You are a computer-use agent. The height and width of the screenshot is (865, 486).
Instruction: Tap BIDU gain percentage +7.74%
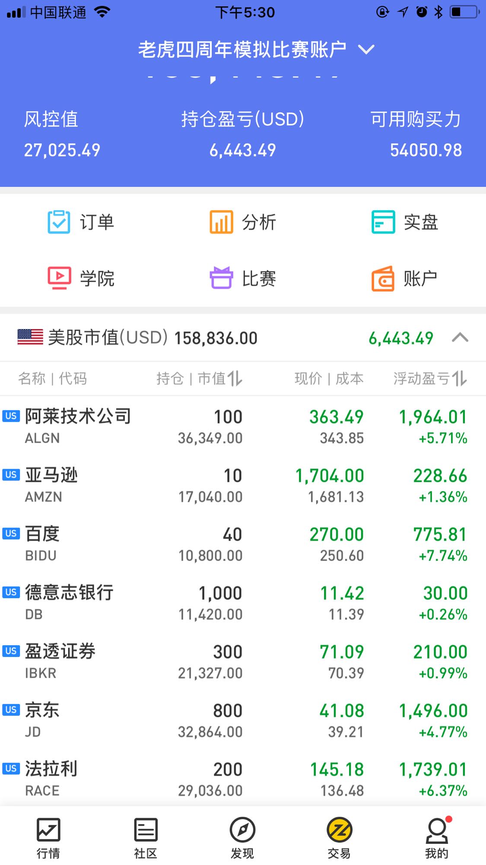443,556
